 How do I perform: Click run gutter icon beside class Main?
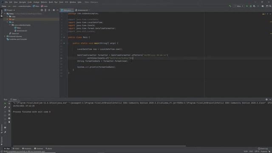pyautogui.click(x=64, y=37)
